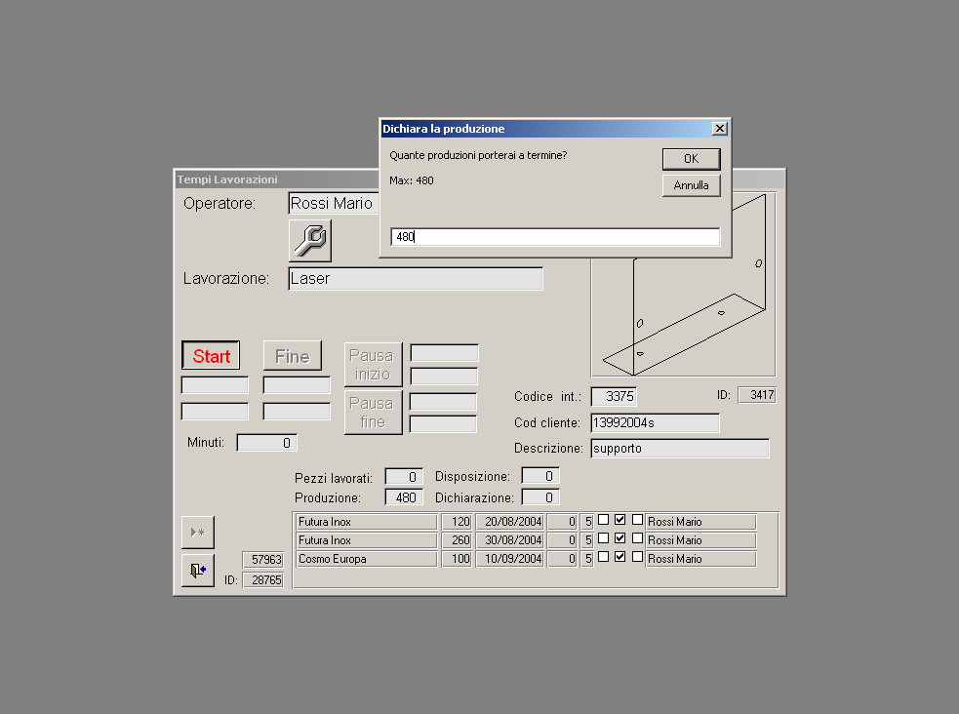Screen dimensions: 959x714
Task: Toggle first checkbox in 30/08/2004 row
Action: coord(603,538)
